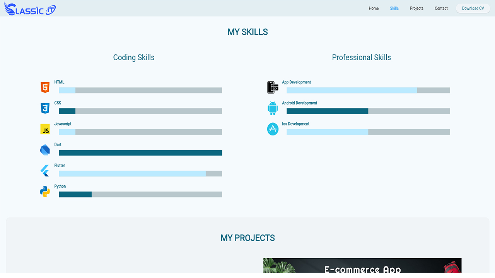The image size is (495, 278).
Task: Select the Python logo icon
Action: coord(45,192)
